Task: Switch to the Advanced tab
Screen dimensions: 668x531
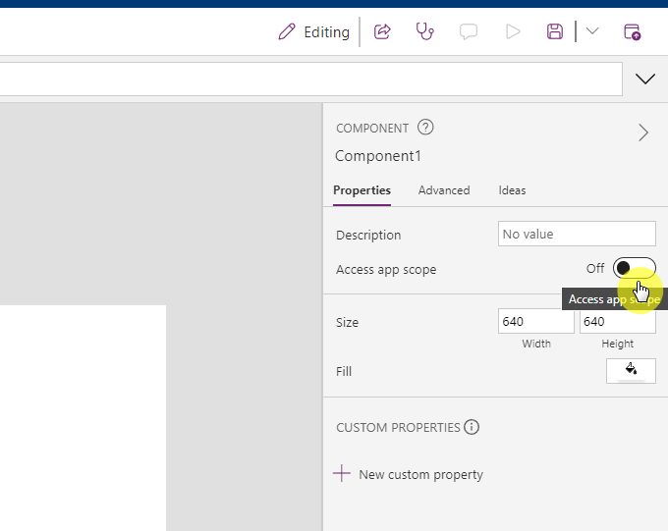Action: 444,190
